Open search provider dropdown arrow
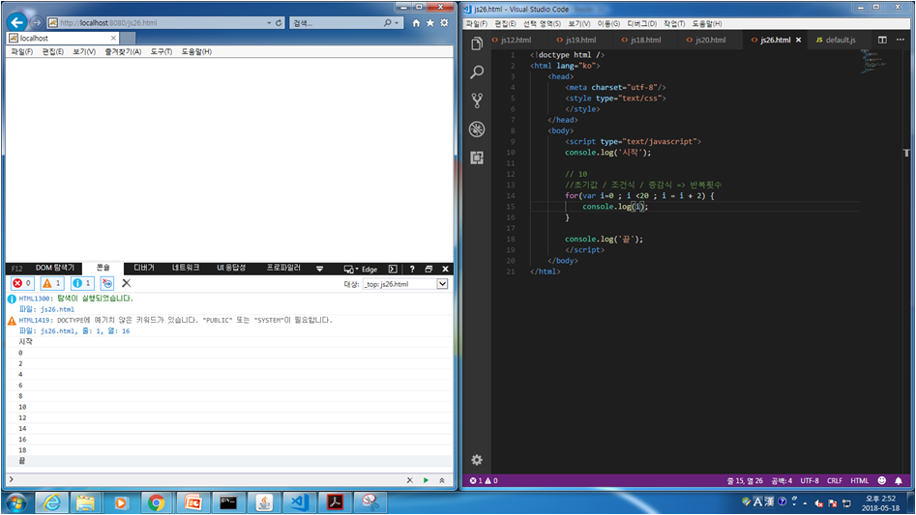 [397, 23]
